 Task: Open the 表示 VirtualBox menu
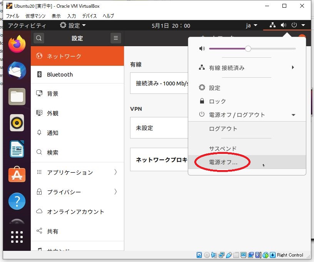pos(56,16)
